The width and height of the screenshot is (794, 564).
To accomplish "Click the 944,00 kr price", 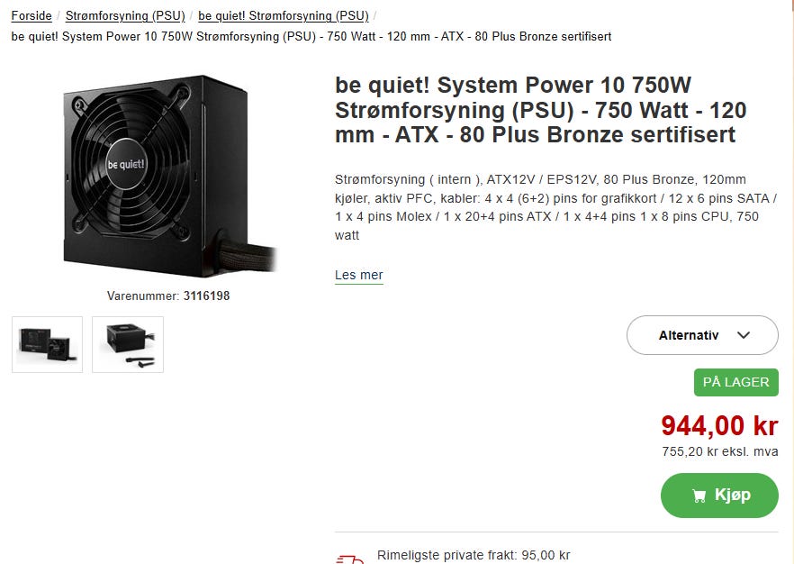I will (719, 424).
